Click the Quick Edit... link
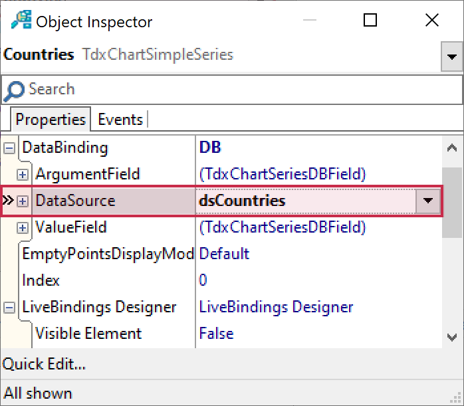This screenshot has width=464, height=406. click(x=44, y=364)
